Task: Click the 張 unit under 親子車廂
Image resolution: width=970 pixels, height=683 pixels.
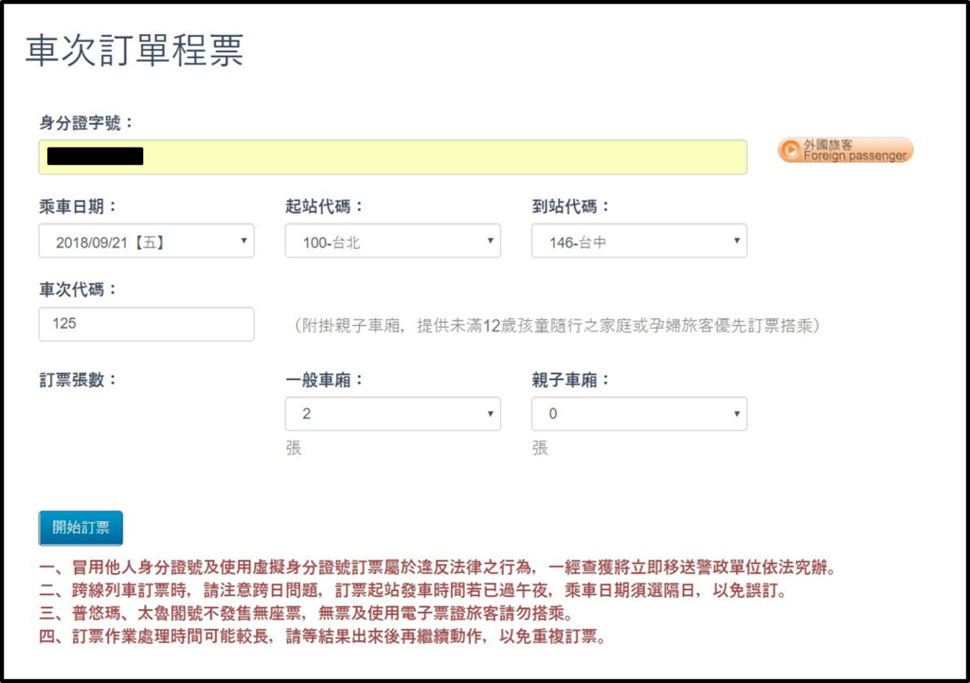Action: click(539, 448)
